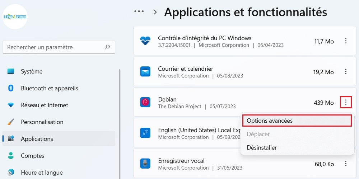Click the Enregistreur vocal microphone icon

[x=145, y=164]
